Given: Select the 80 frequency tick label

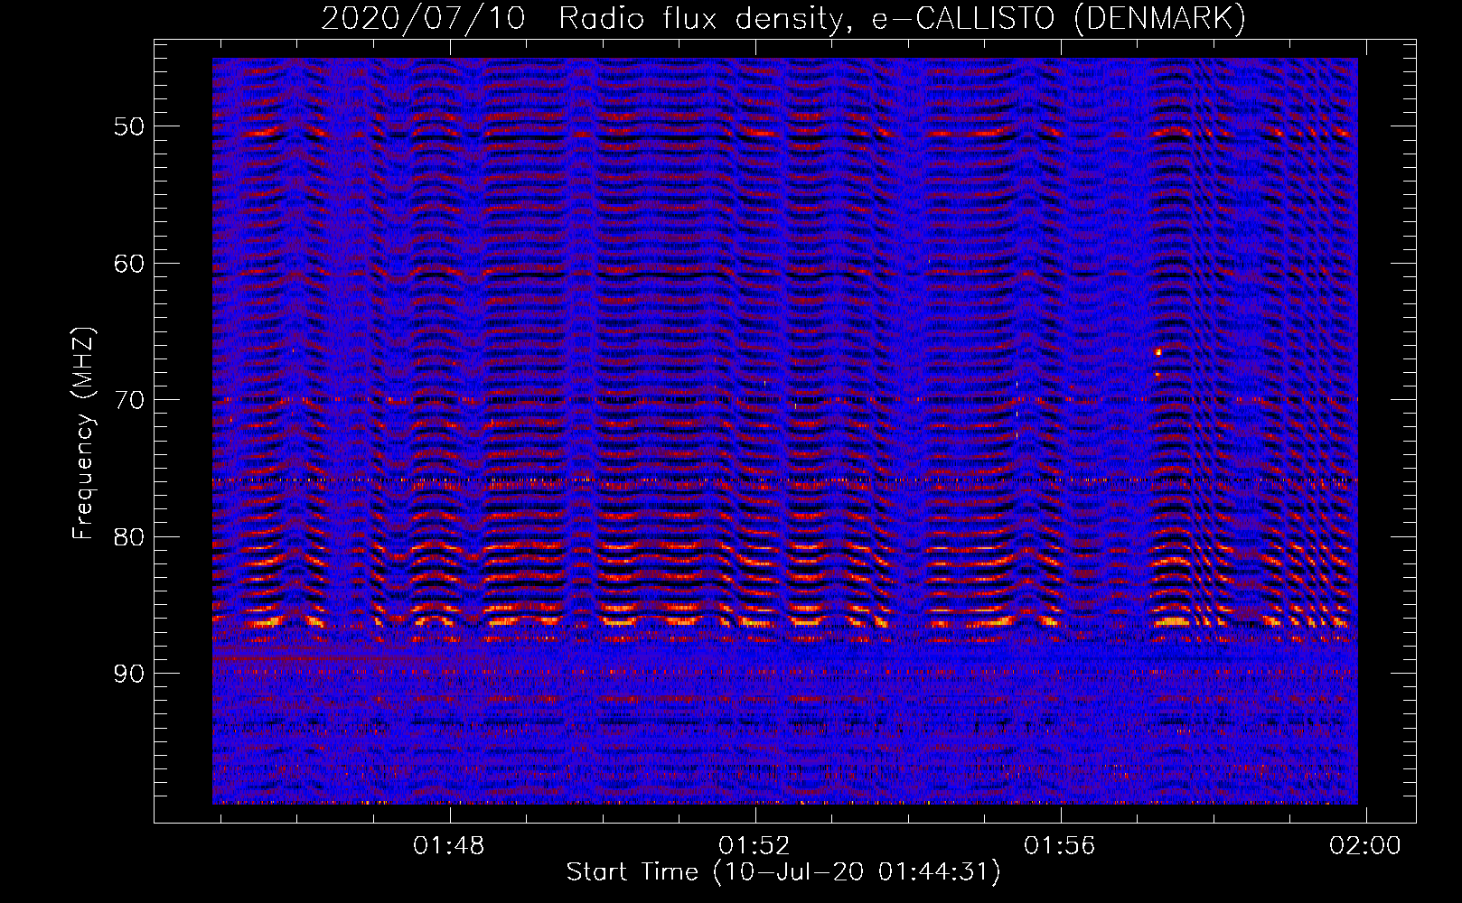Looking at the screenshot, I should 129,537.
